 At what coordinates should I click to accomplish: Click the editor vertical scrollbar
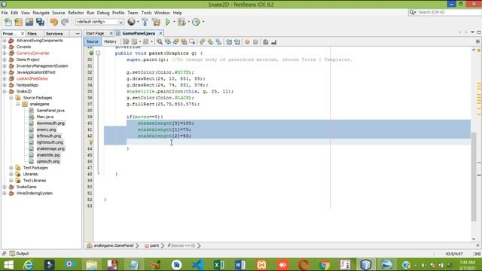pos(474,177)
